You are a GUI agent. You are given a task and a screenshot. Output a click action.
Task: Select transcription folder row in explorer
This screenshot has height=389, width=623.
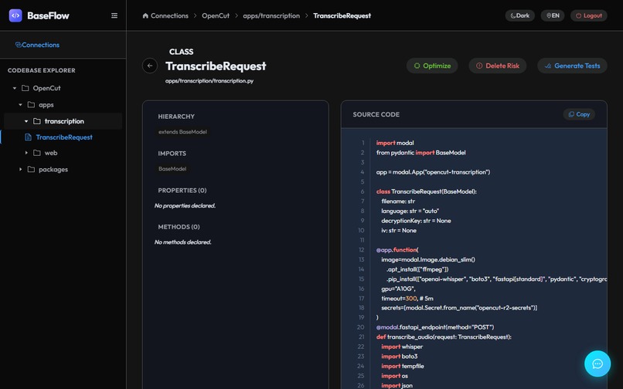(x=63, y=121)
